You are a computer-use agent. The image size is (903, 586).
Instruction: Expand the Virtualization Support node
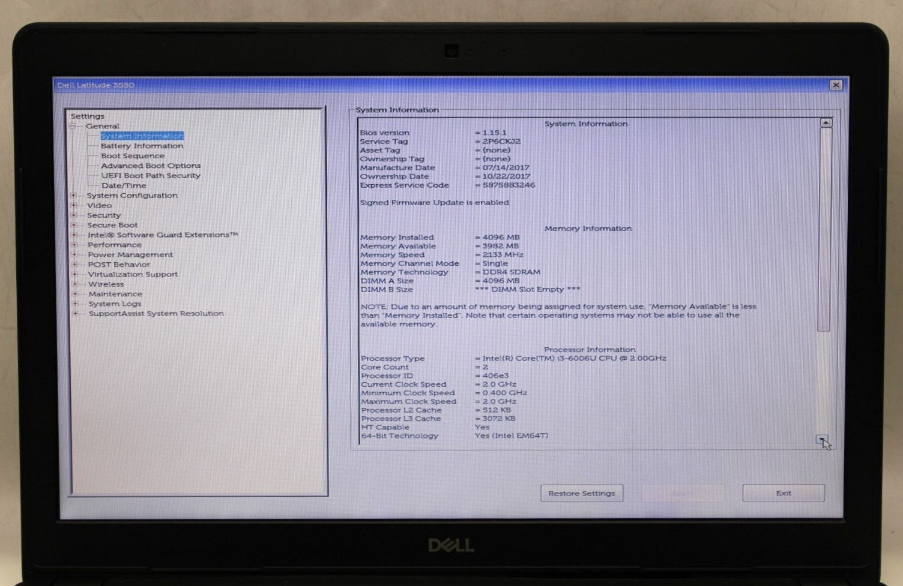pos(74,274)
